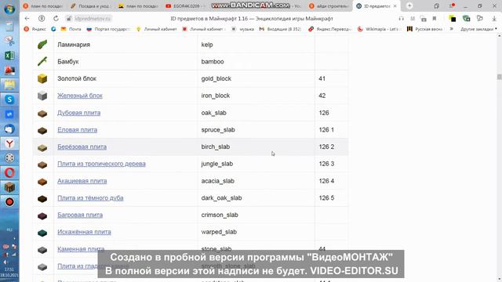This screenshot has height=282, width=502.
Task: Click the gold block item icon
Action: tap(42, 78)
